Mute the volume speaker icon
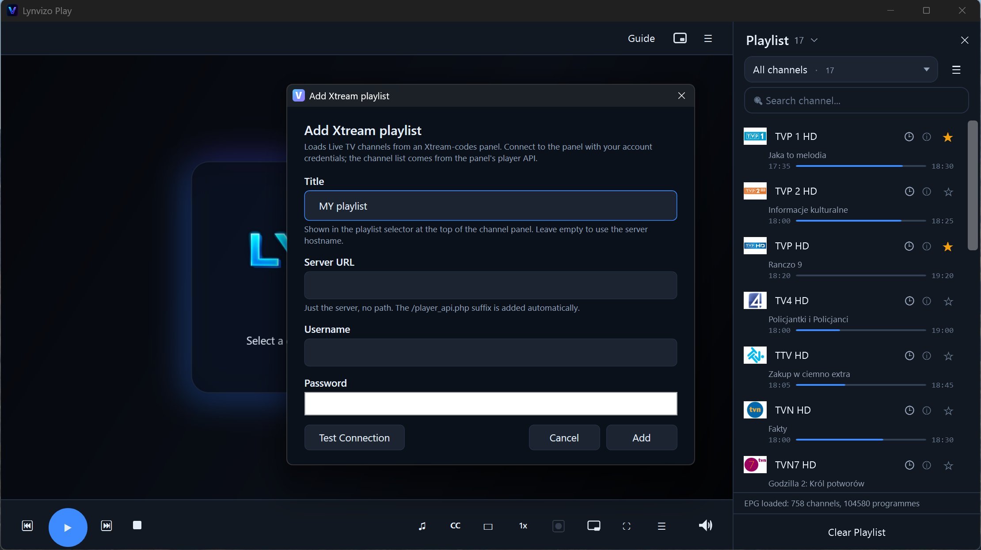981x550 pixels. tap(705, 525)
